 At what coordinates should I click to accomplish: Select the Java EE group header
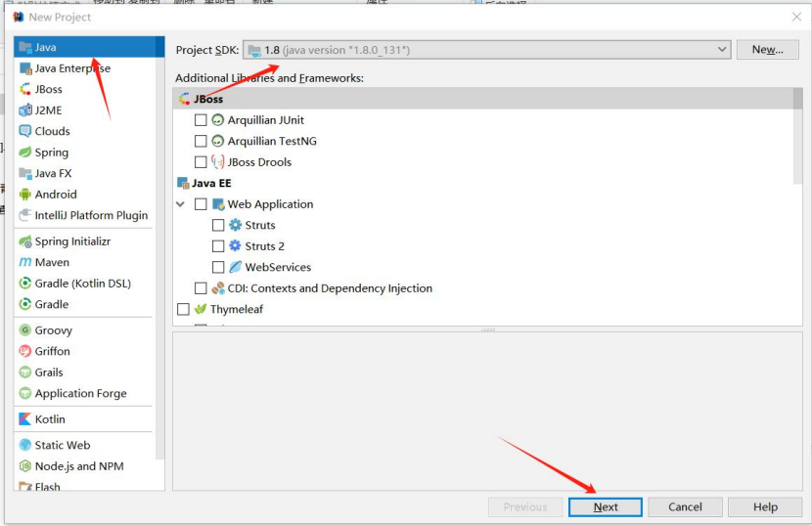[x=482, y=183]
